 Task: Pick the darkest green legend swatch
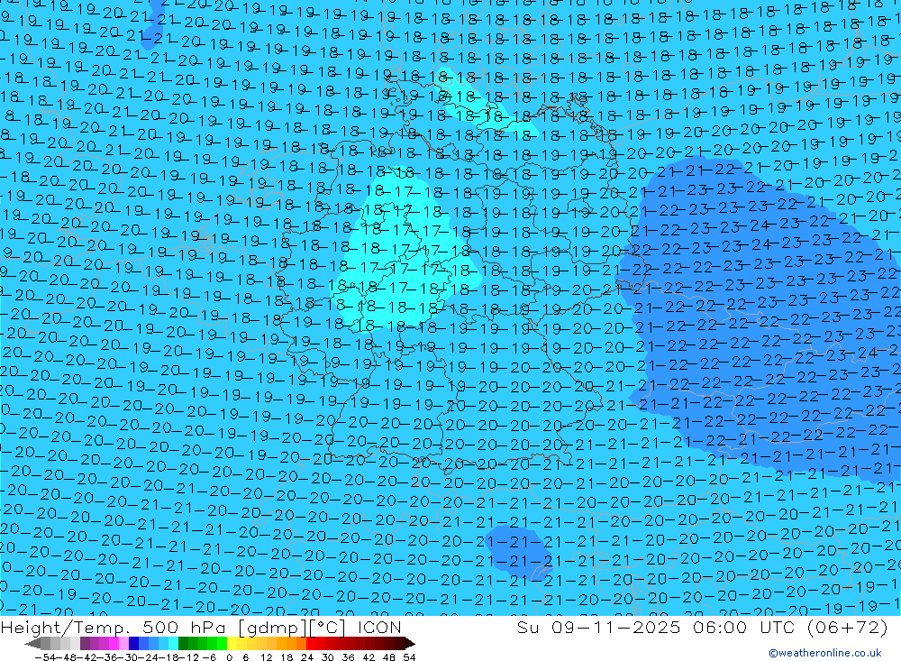click(x=183, y=643)
